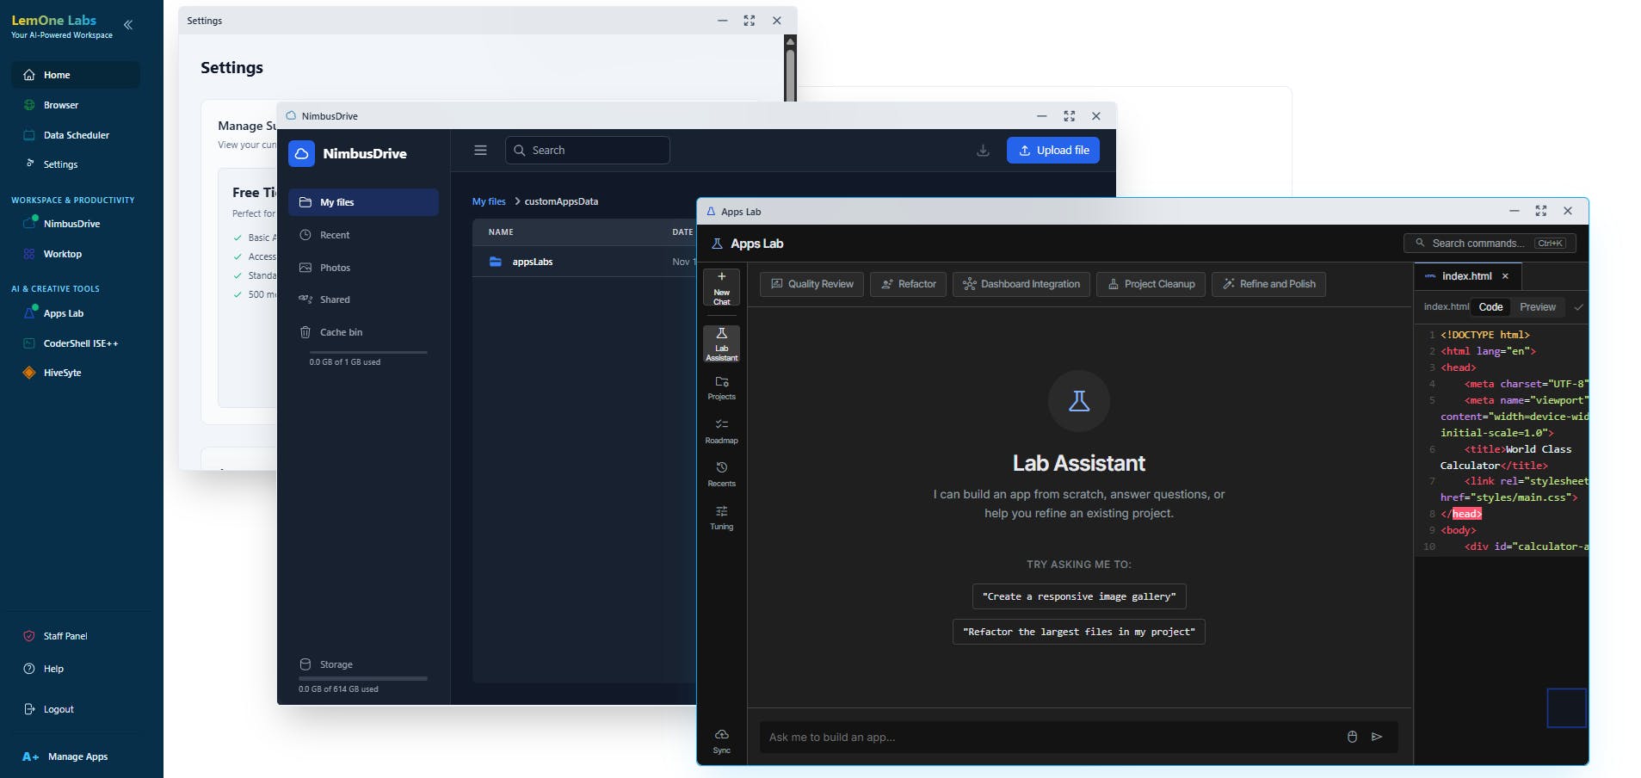Click the Cache bin usage progress bar
Viewport: 1641px width, 778px height.
click(x=368, y=352)
